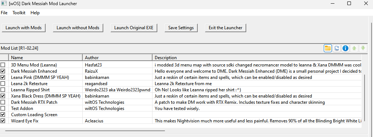The image size is (373, 137).
Task: Open the File menu
Action: coord(4,13)
